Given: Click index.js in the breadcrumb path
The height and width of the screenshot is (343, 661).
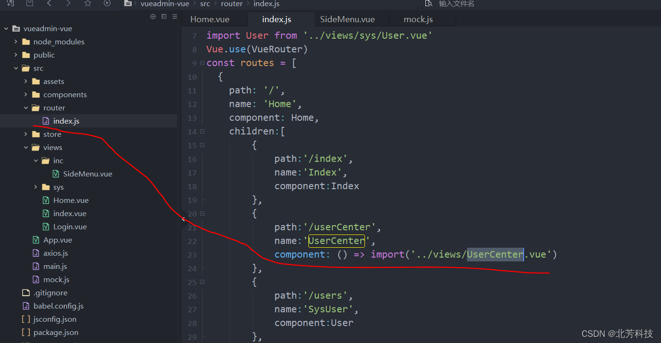Looking at the screenshot, I should tap(266, 4).
